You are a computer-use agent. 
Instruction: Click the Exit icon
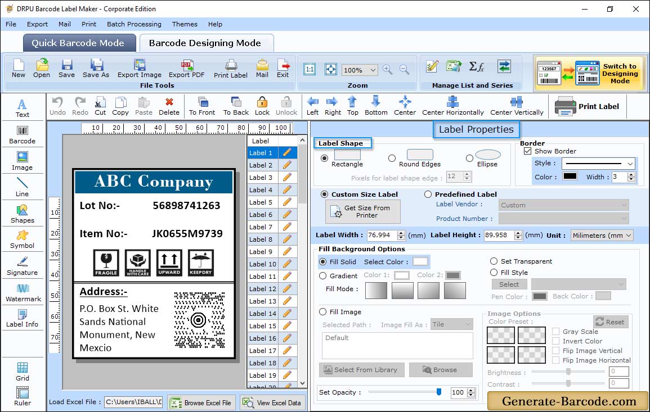283,69
